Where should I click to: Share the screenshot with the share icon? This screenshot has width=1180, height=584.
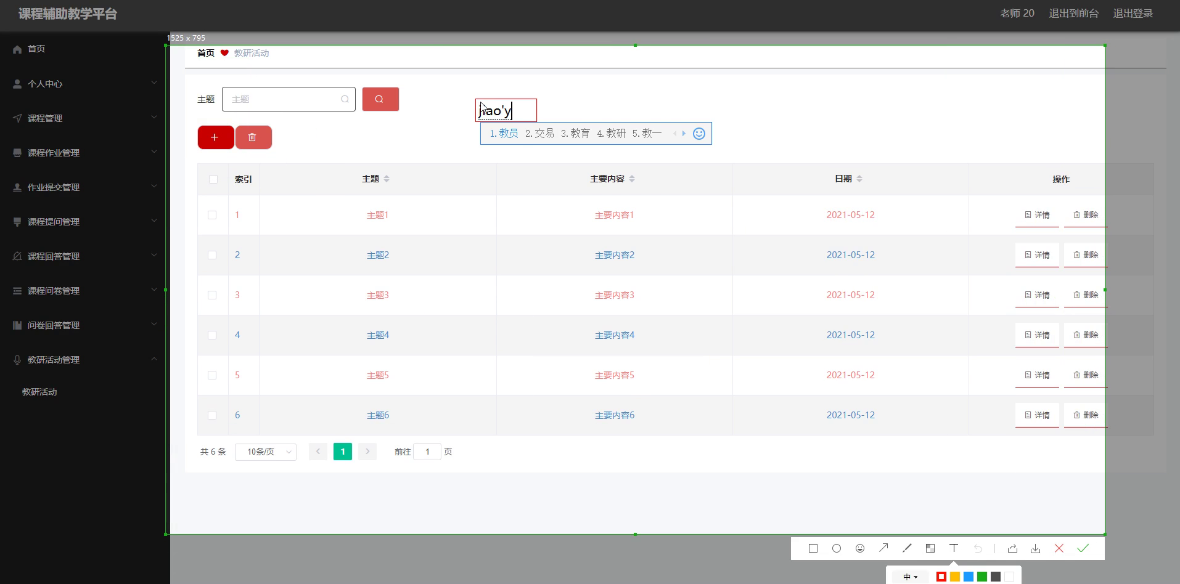[x=1012, y=548]
